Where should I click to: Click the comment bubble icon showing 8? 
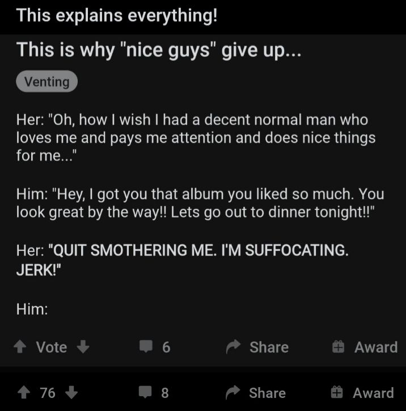[x=146, y=392]
